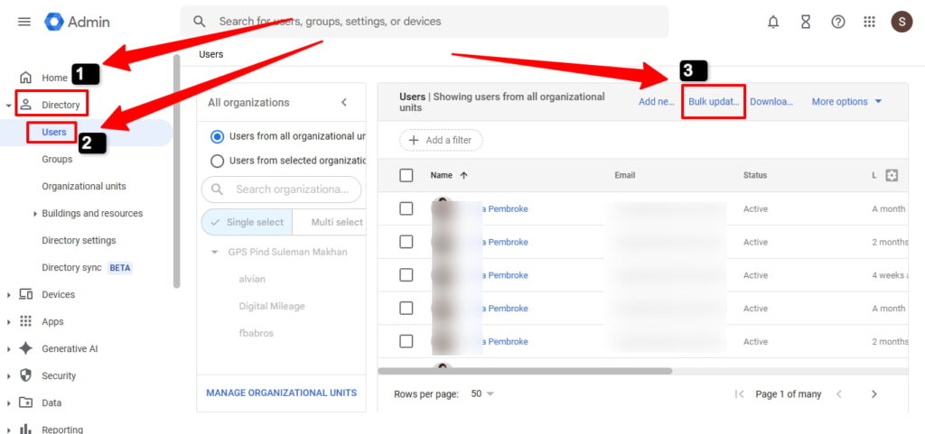Open the main hamburger menu

pos(24,22)
